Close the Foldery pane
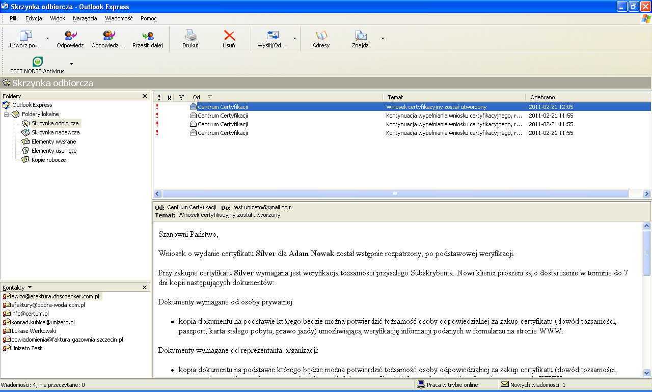Viewport: 652px width, 392px height. pos(145,96)
